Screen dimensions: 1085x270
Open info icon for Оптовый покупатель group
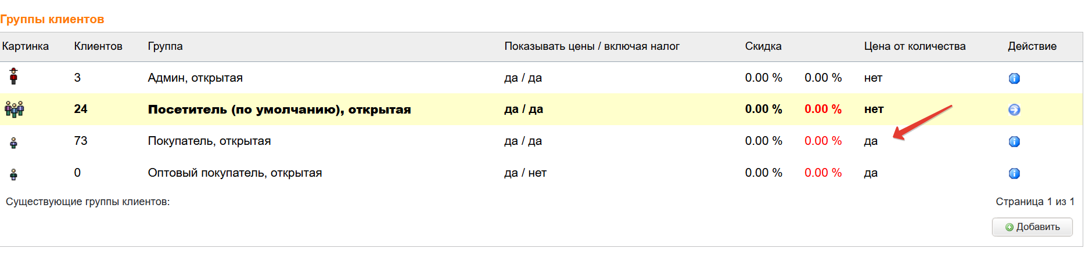(1014, 173)
